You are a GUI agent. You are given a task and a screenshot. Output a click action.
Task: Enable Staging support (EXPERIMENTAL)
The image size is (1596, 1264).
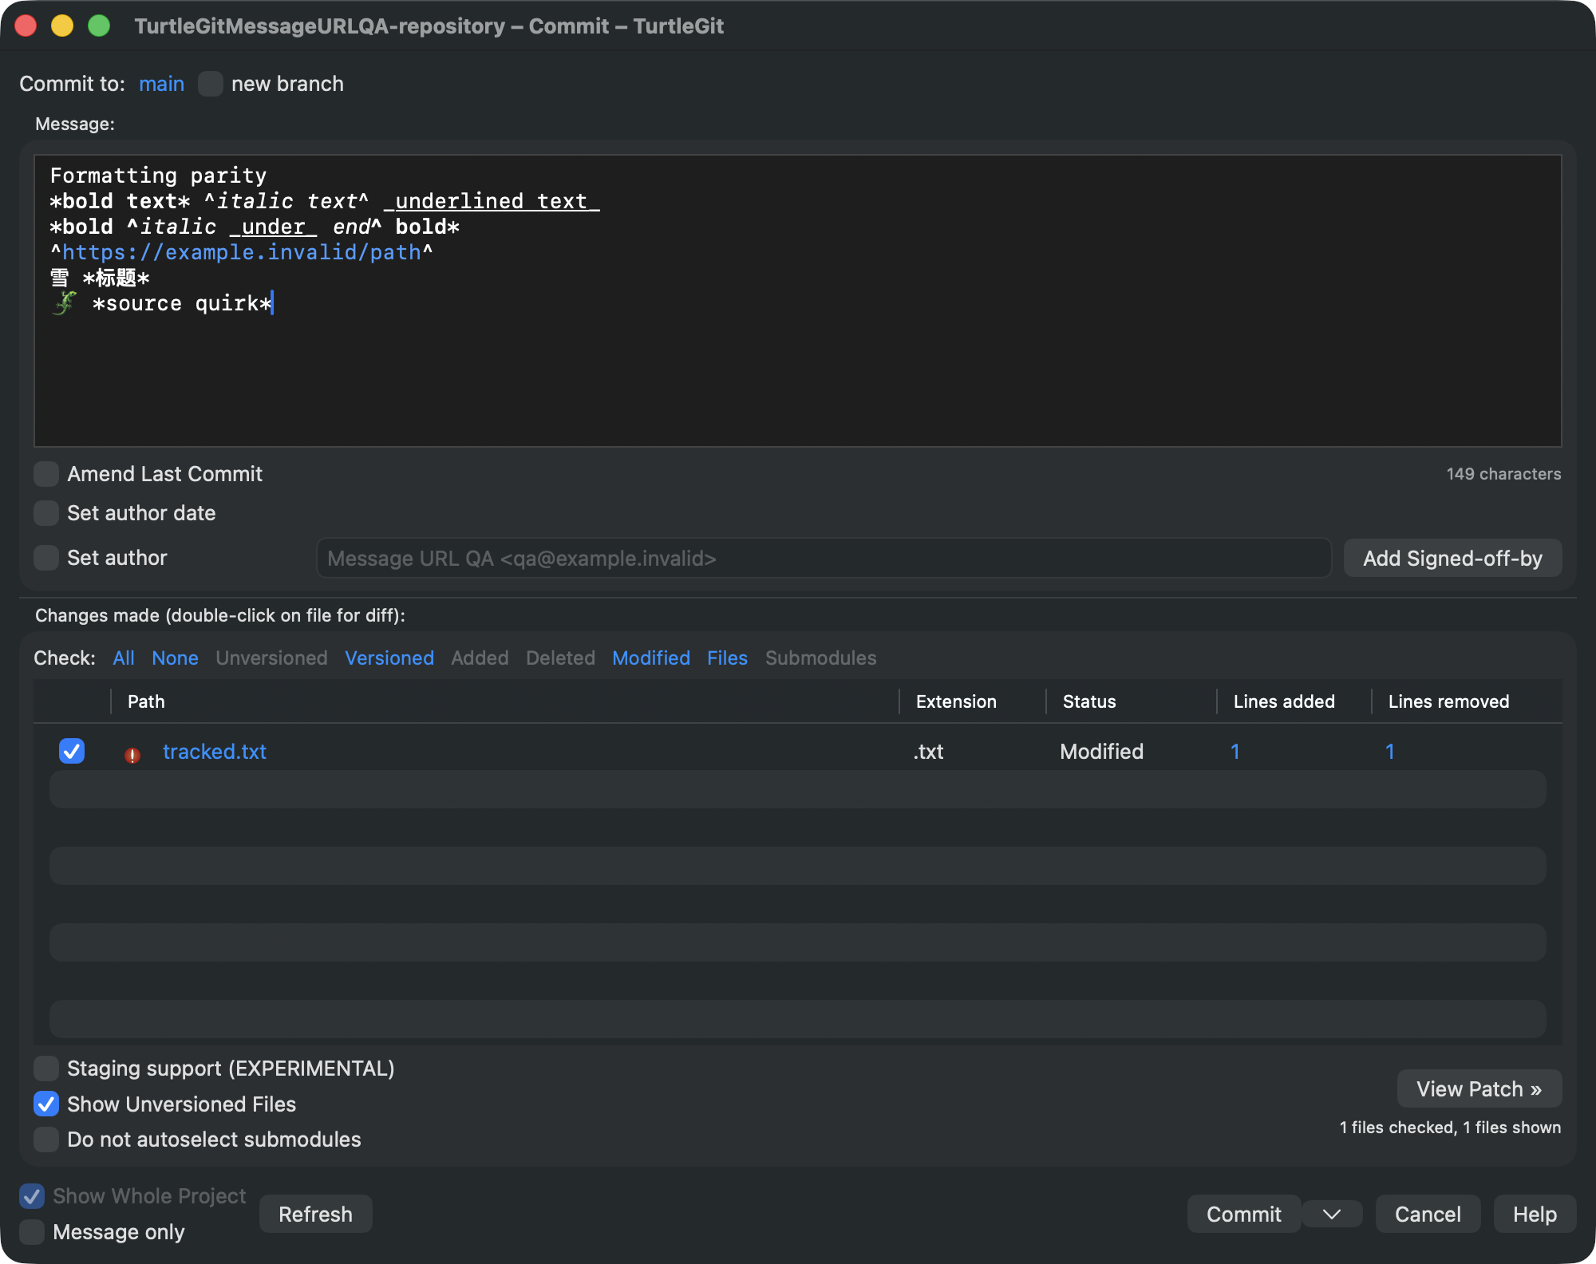click(x=46, y=1068)
